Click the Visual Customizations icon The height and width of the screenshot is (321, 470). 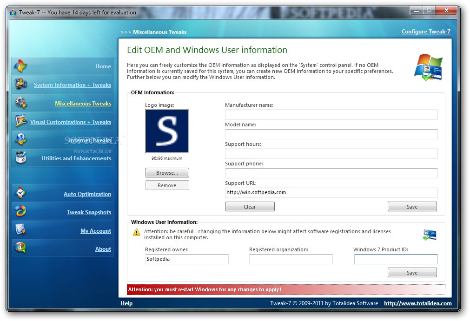pyautogui.click(x=21, y=121)
